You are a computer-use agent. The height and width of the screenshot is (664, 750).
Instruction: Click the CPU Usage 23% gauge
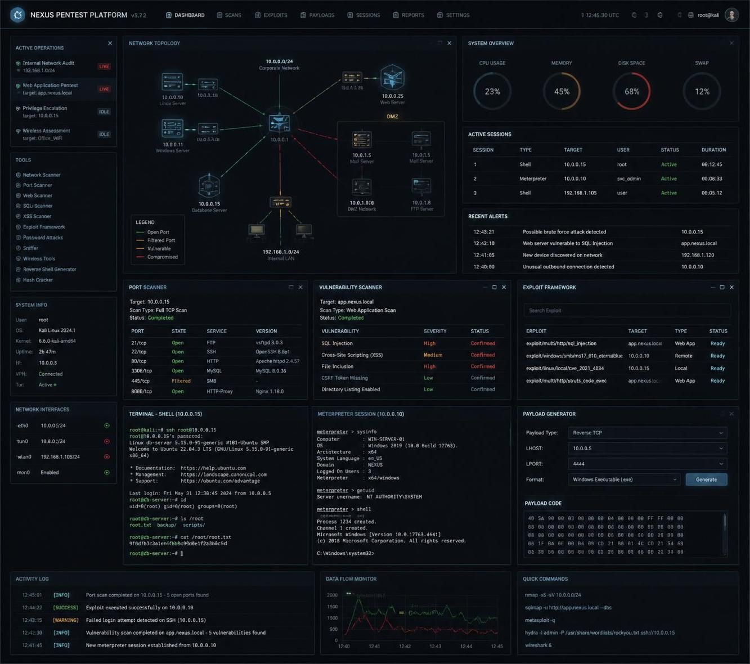point(492,91)
